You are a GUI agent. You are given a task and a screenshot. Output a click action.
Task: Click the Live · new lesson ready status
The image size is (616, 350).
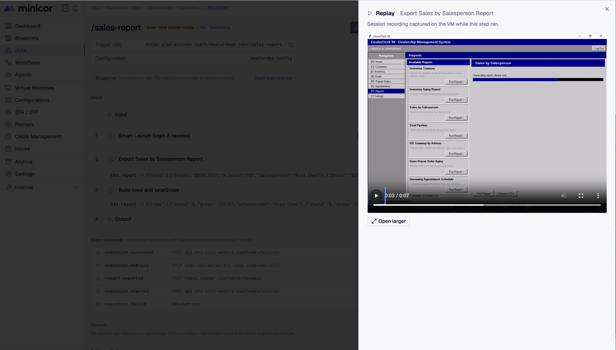[x=171, y=28]
